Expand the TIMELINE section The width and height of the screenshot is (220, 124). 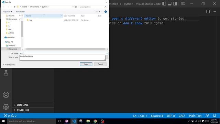coord(23,110)
